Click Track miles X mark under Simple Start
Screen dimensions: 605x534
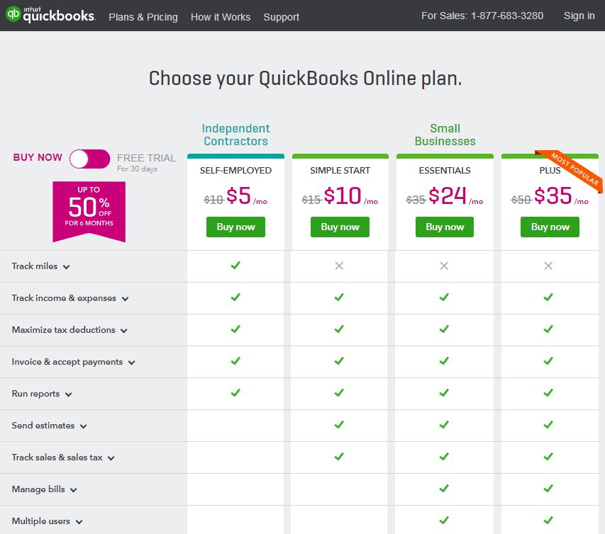(339, 266)
